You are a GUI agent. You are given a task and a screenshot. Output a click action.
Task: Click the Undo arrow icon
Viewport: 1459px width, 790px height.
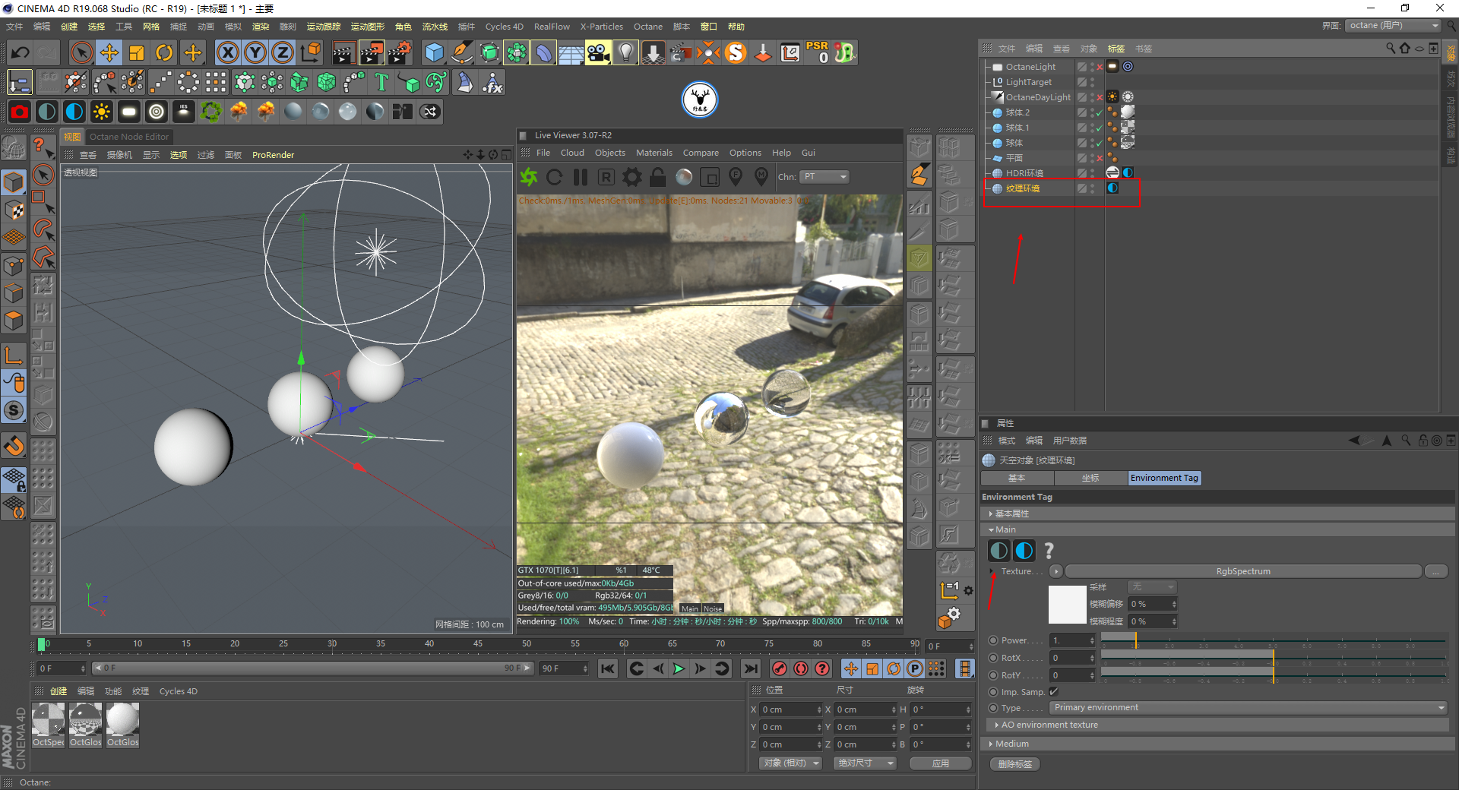tap(21, 52)
